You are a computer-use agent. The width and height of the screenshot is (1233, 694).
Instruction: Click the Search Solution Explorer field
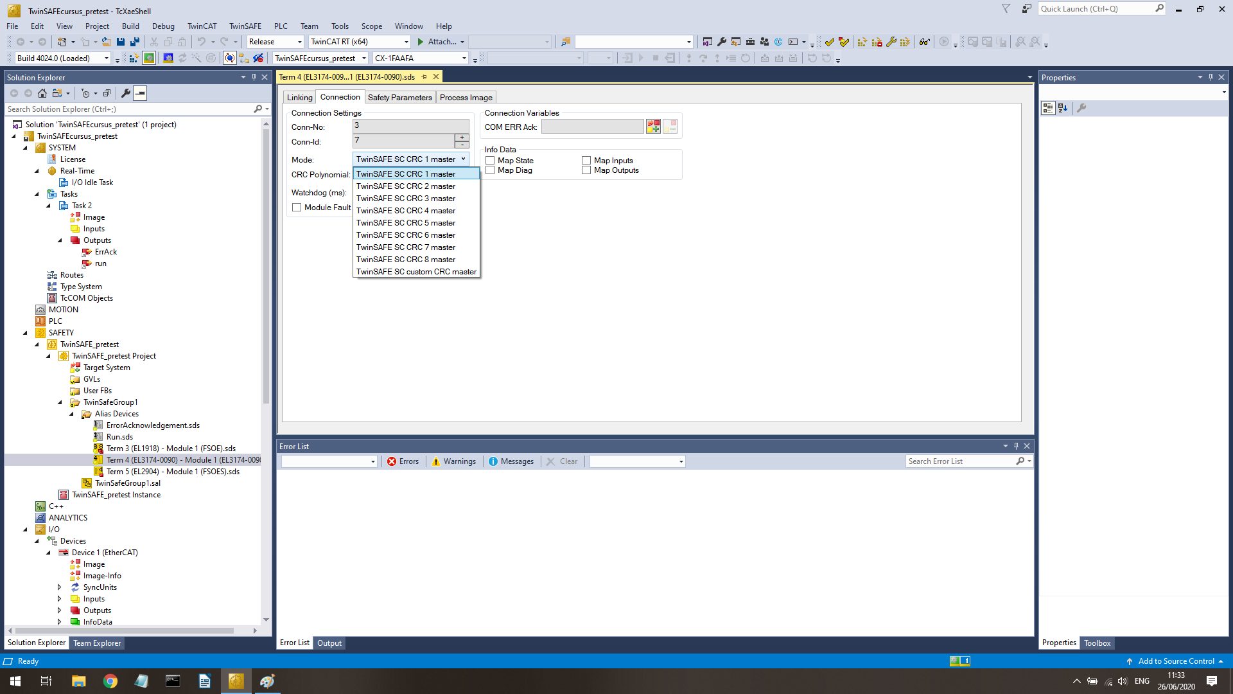(x=128, y=109)
